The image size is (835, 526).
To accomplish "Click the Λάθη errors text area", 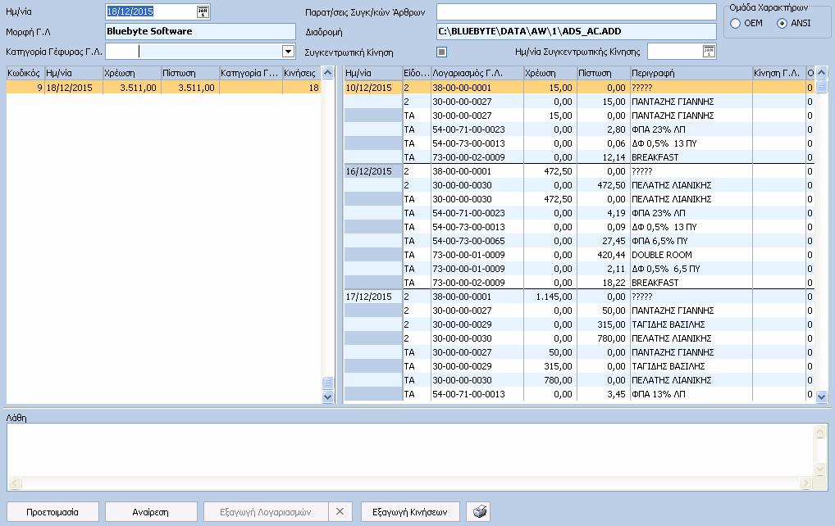I will click(410, 451).
